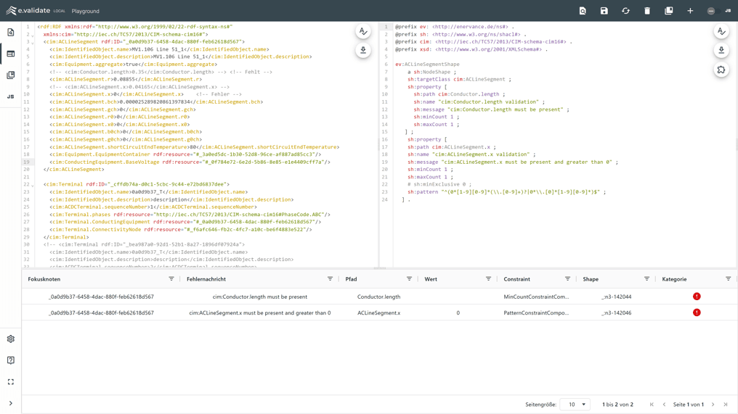Collapse the rdf:RDF element fold arrow on line 2
This screenshot has height=414, width=738.
[33, 35]
